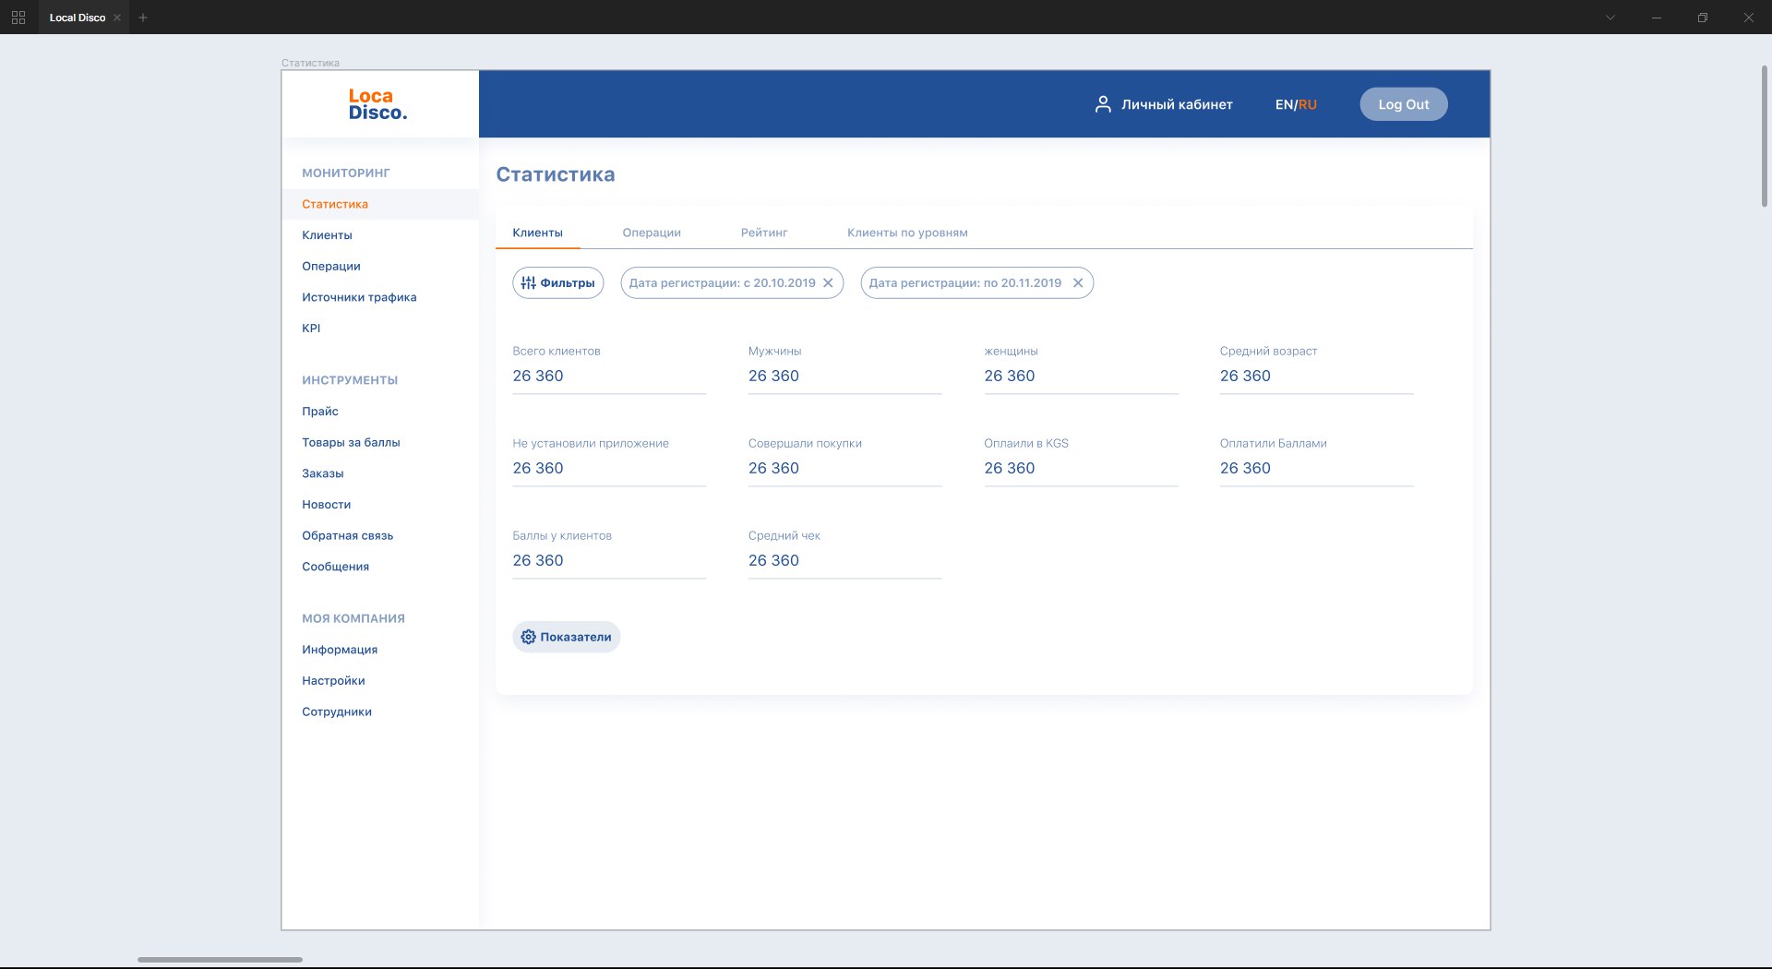Click the Баллы у клиентов value
The image size is (1772, 969).
(x=538, y=560)
